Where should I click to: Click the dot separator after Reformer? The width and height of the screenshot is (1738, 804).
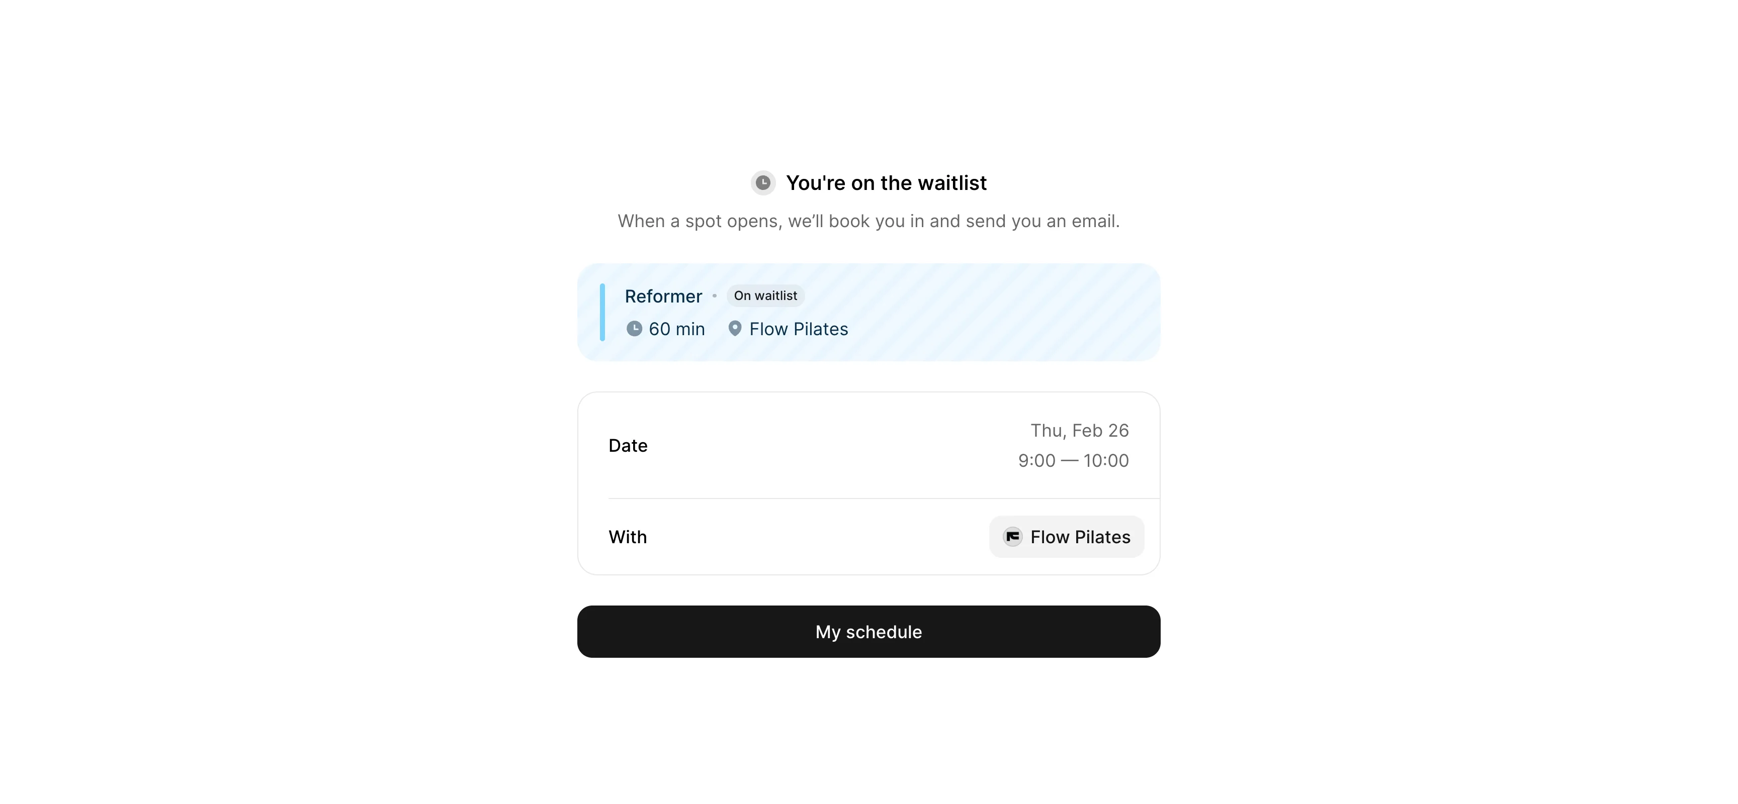click(715, 296)
